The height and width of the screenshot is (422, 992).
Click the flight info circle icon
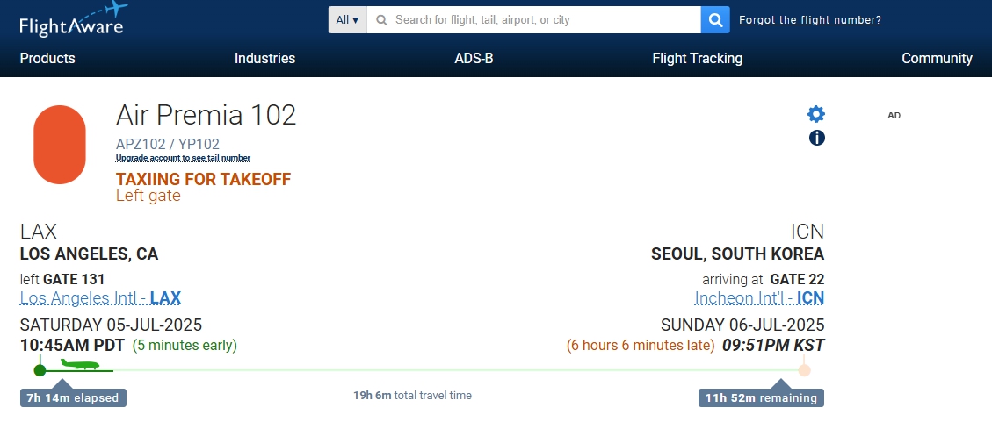tap(817, 138)
